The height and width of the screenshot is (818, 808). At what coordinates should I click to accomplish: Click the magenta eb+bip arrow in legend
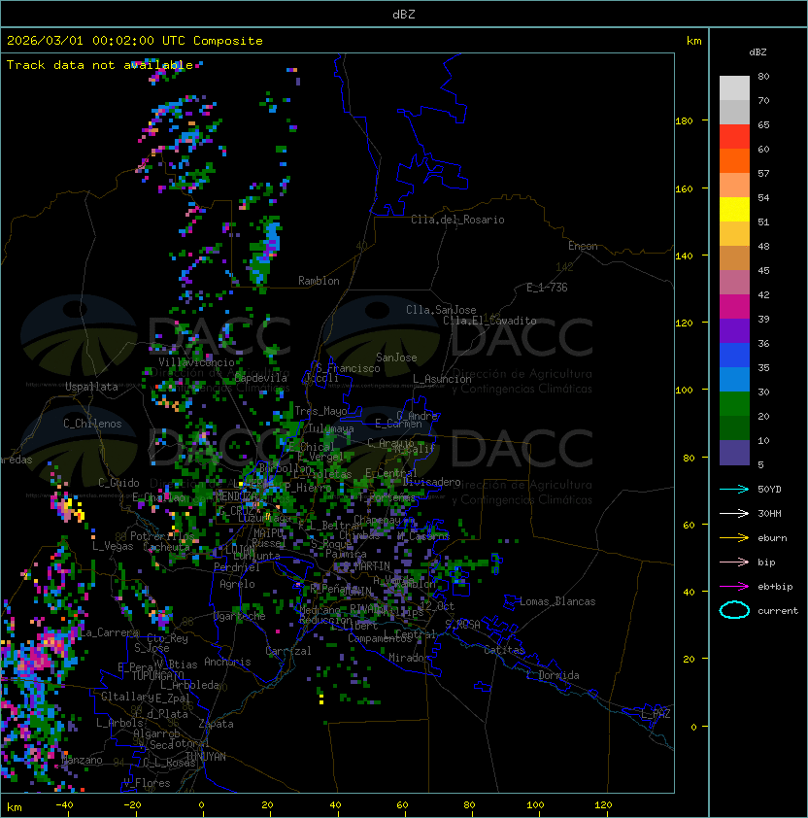point(734,587)
